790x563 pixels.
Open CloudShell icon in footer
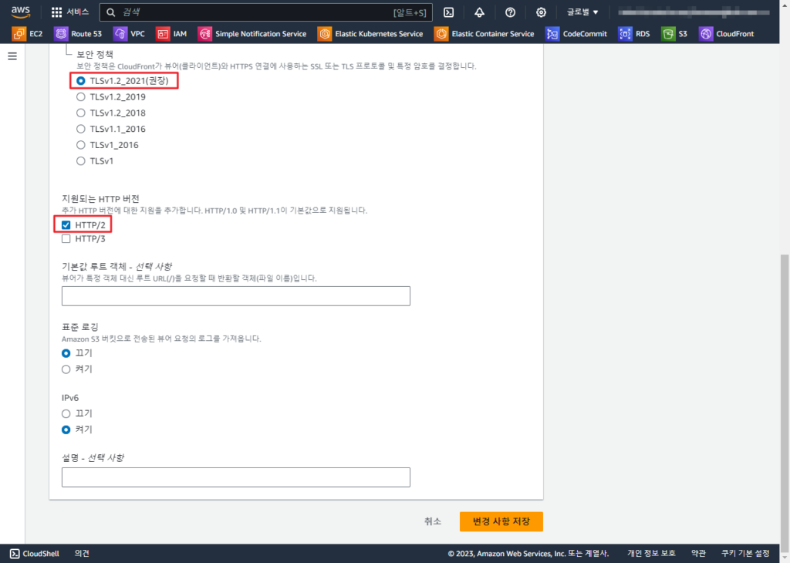[15, 554]
